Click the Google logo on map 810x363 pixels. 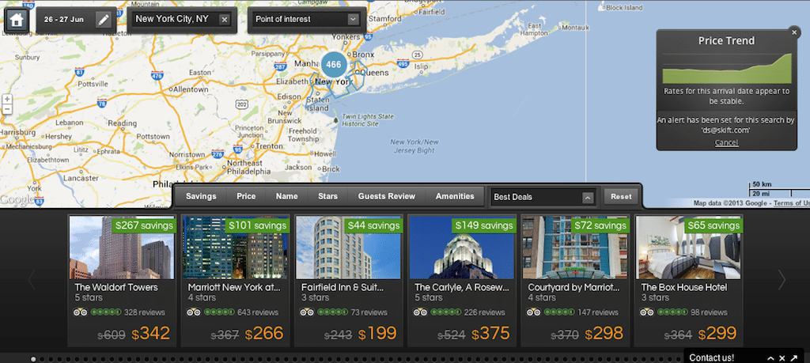17,199
